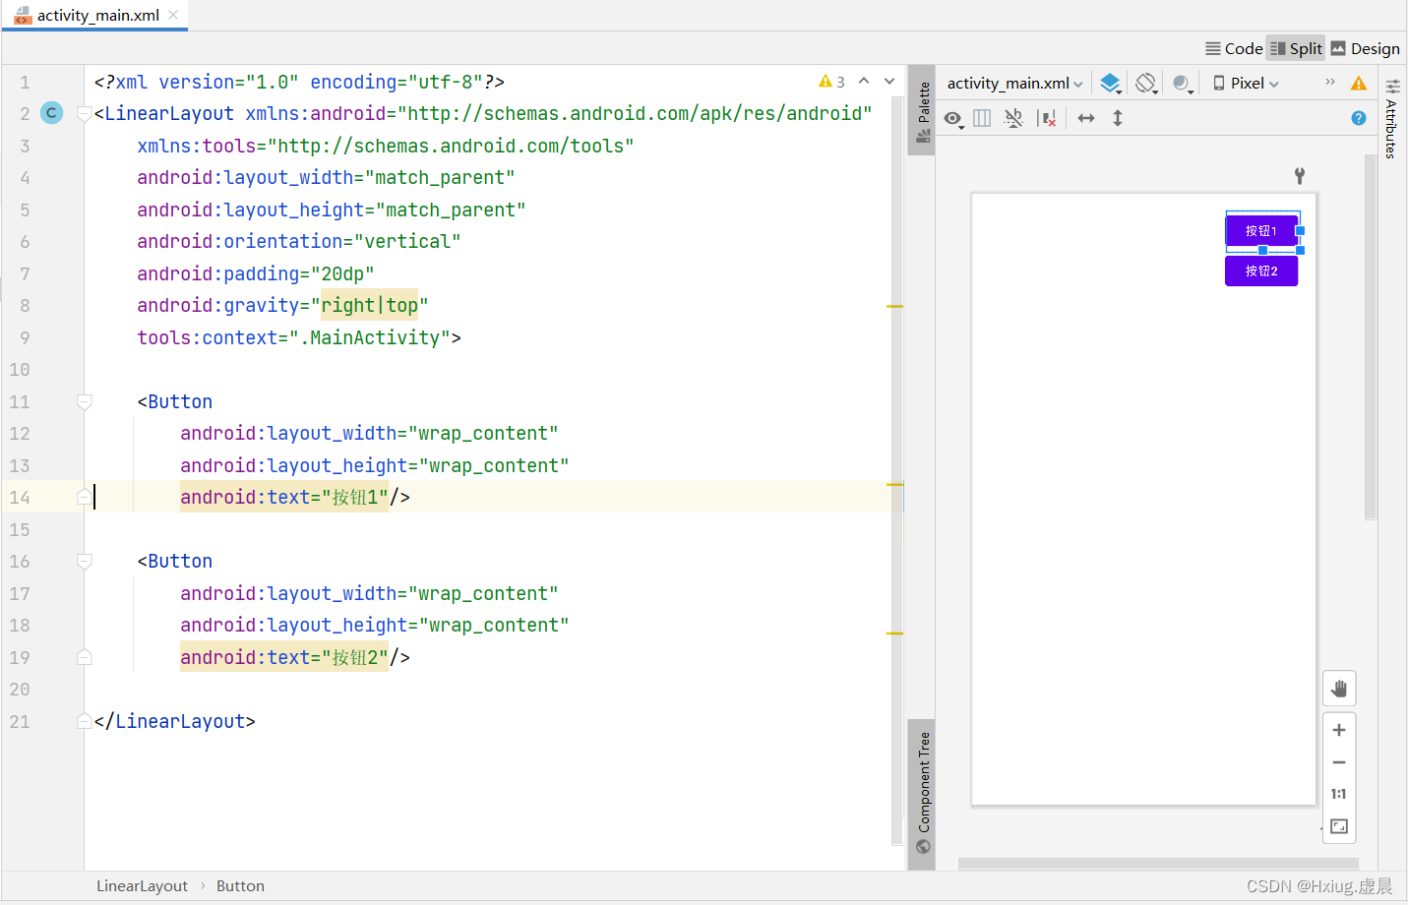Click the 3 warnings indicator in editor

point(831,82)
